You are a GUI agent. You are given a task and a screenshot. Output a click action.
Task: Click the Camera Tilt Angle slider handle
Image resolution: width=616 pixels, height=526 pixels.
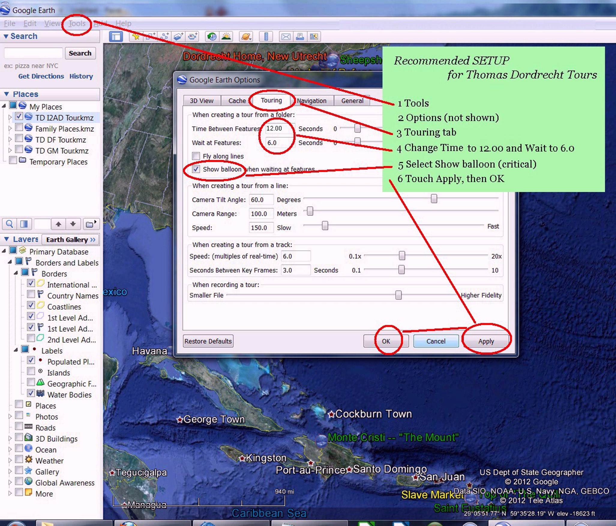[x=434, y=198]
